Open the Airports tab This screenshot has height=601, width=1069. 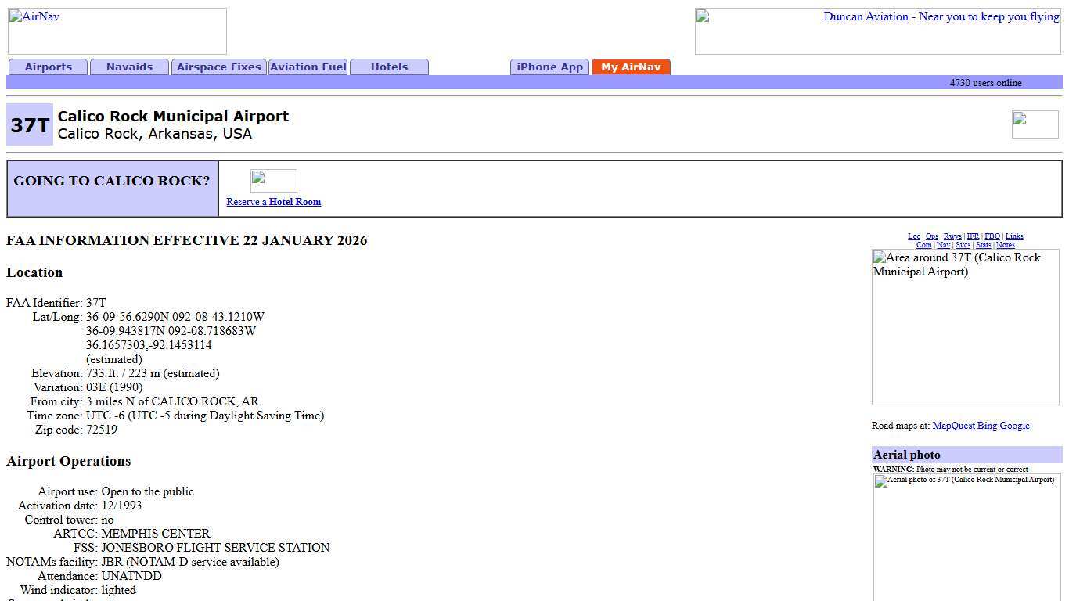tap(49, 67)
